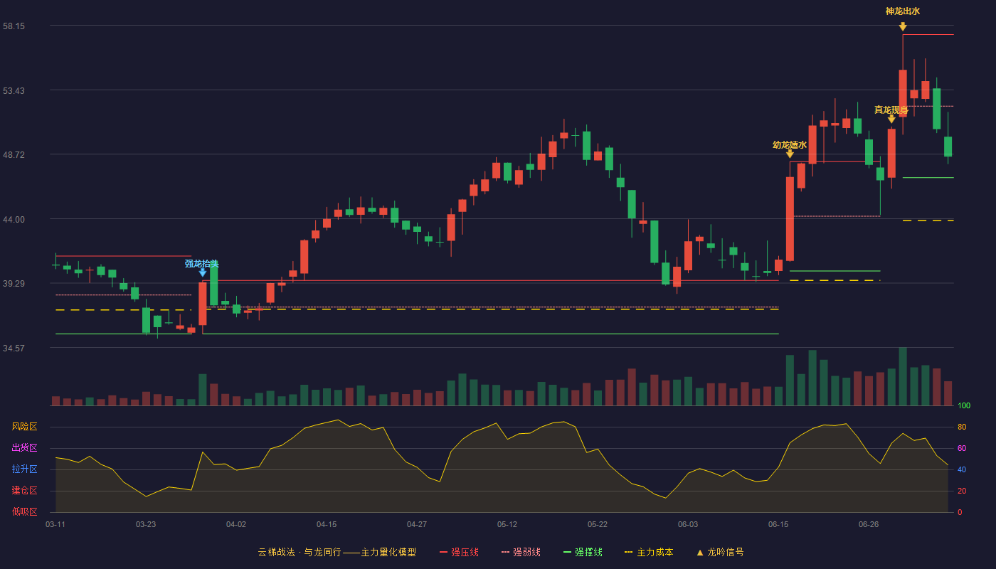Toggle the 龙吟信号 legend entry
The width and height of the screenshot is (996, 569).
coord(719,552)
